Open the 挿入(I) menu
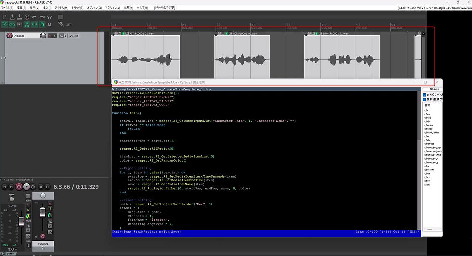Viewport: 472px width, 256px height. pos(47,8)
